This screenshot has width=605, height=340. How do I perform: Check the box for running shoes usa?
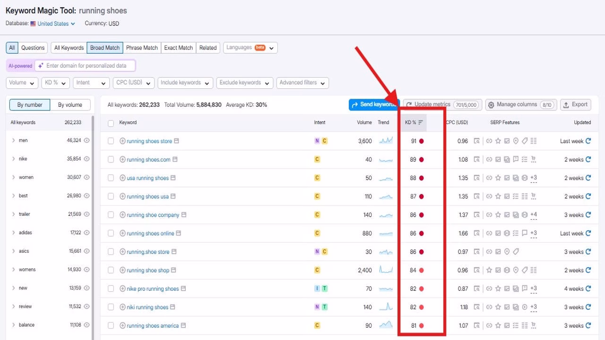click(x=111, y=196)
